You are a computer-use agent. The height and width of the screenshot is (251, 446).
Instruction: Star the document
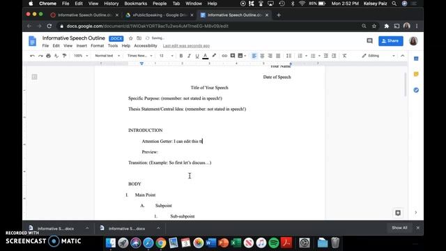point(131,38)
